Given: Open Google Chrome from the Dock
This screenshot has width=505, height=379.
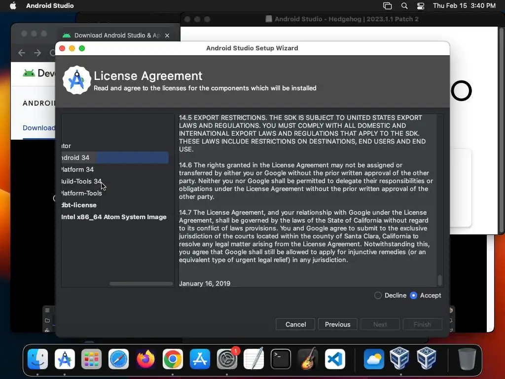Looking at the screenshot, I should [x=173, y=359].
